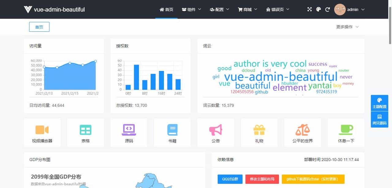Select the 休息一下 coffee cup icon
This screenshot has width=392, height=188.
346,129
